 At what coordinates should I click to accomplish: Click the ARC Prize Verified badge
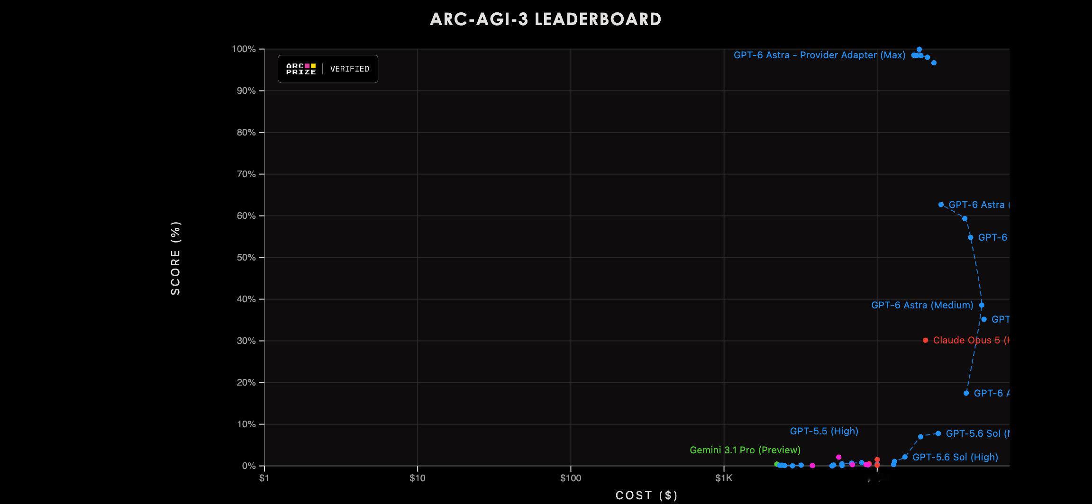pyautogui.click(x=328, y=69)
